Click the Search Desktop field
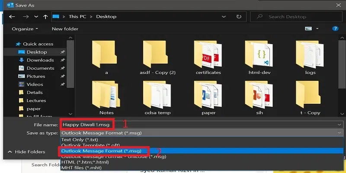The width and height of the screenshot is (346, 173). coord(296,16)
